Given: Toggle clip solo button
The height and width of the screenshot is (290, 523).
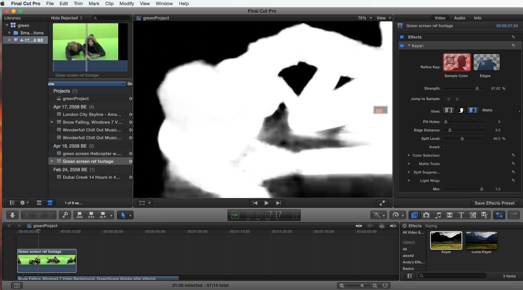Looking at the screenshot, I should pyautogui.click(x=382, y=226).
